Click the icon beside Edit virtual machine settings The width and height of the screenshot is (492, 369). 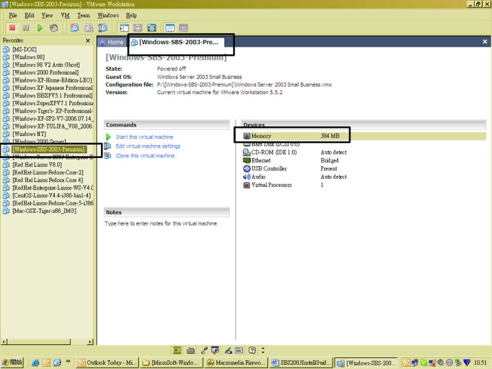point(108,146)
